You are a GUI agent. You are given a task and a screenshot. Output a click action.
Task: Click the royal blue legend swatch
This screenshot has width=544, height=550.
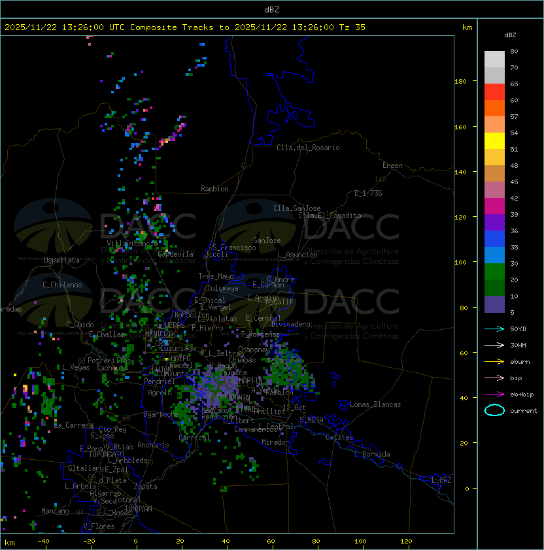(494, 238)
